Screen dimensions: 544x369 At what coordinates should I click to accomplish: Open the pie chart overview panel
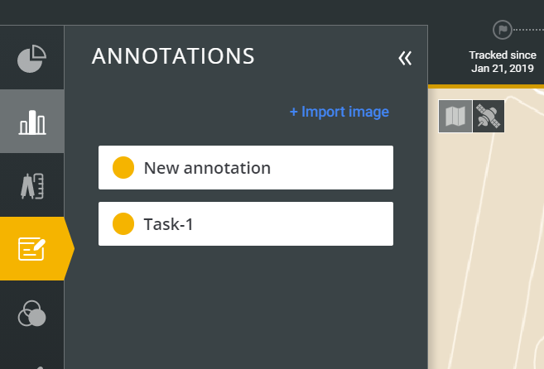(x=32, y=58)
